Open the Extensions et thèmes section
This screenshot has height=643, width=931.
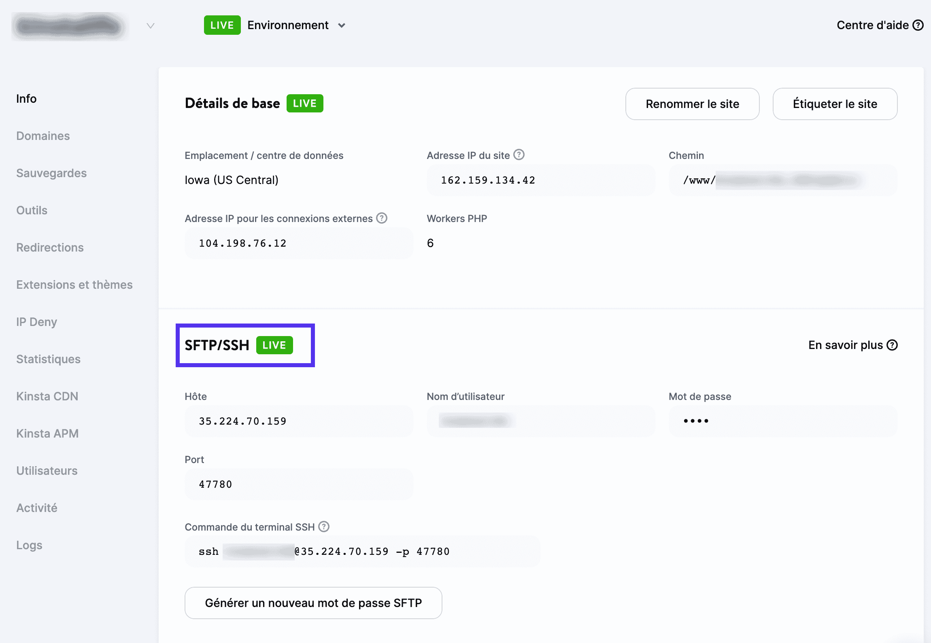pyautogui.click(x=74, y=284)
